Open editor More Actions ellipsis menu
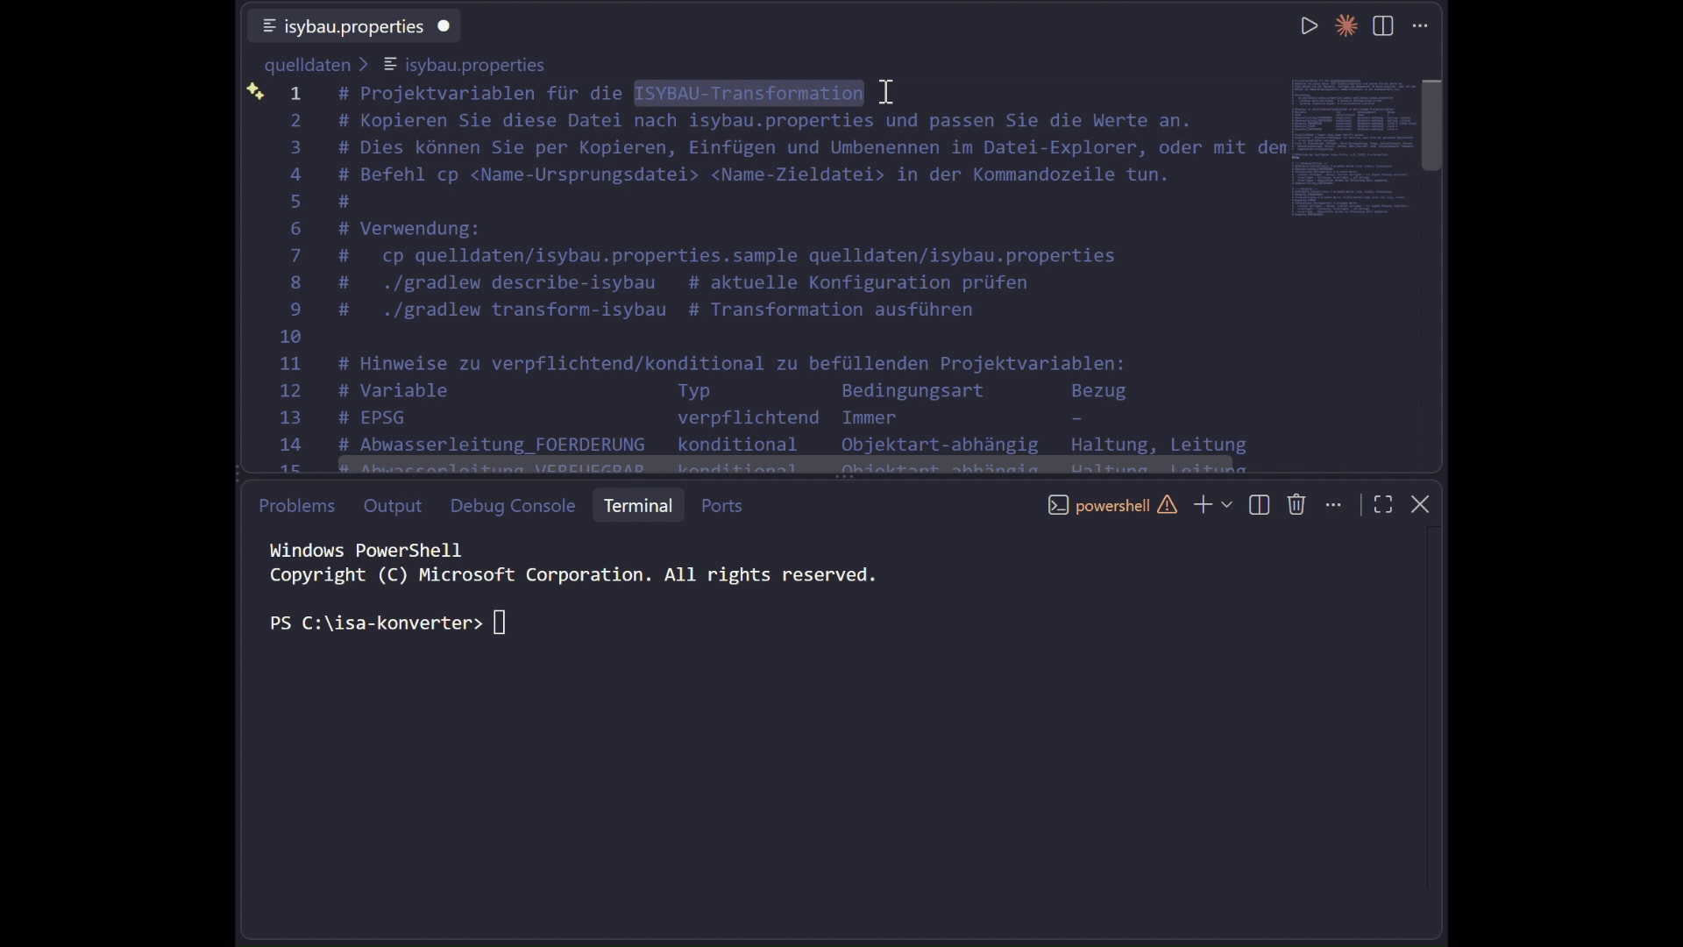The width and height of the screenshot is (1683, 947). [1420, 26]
